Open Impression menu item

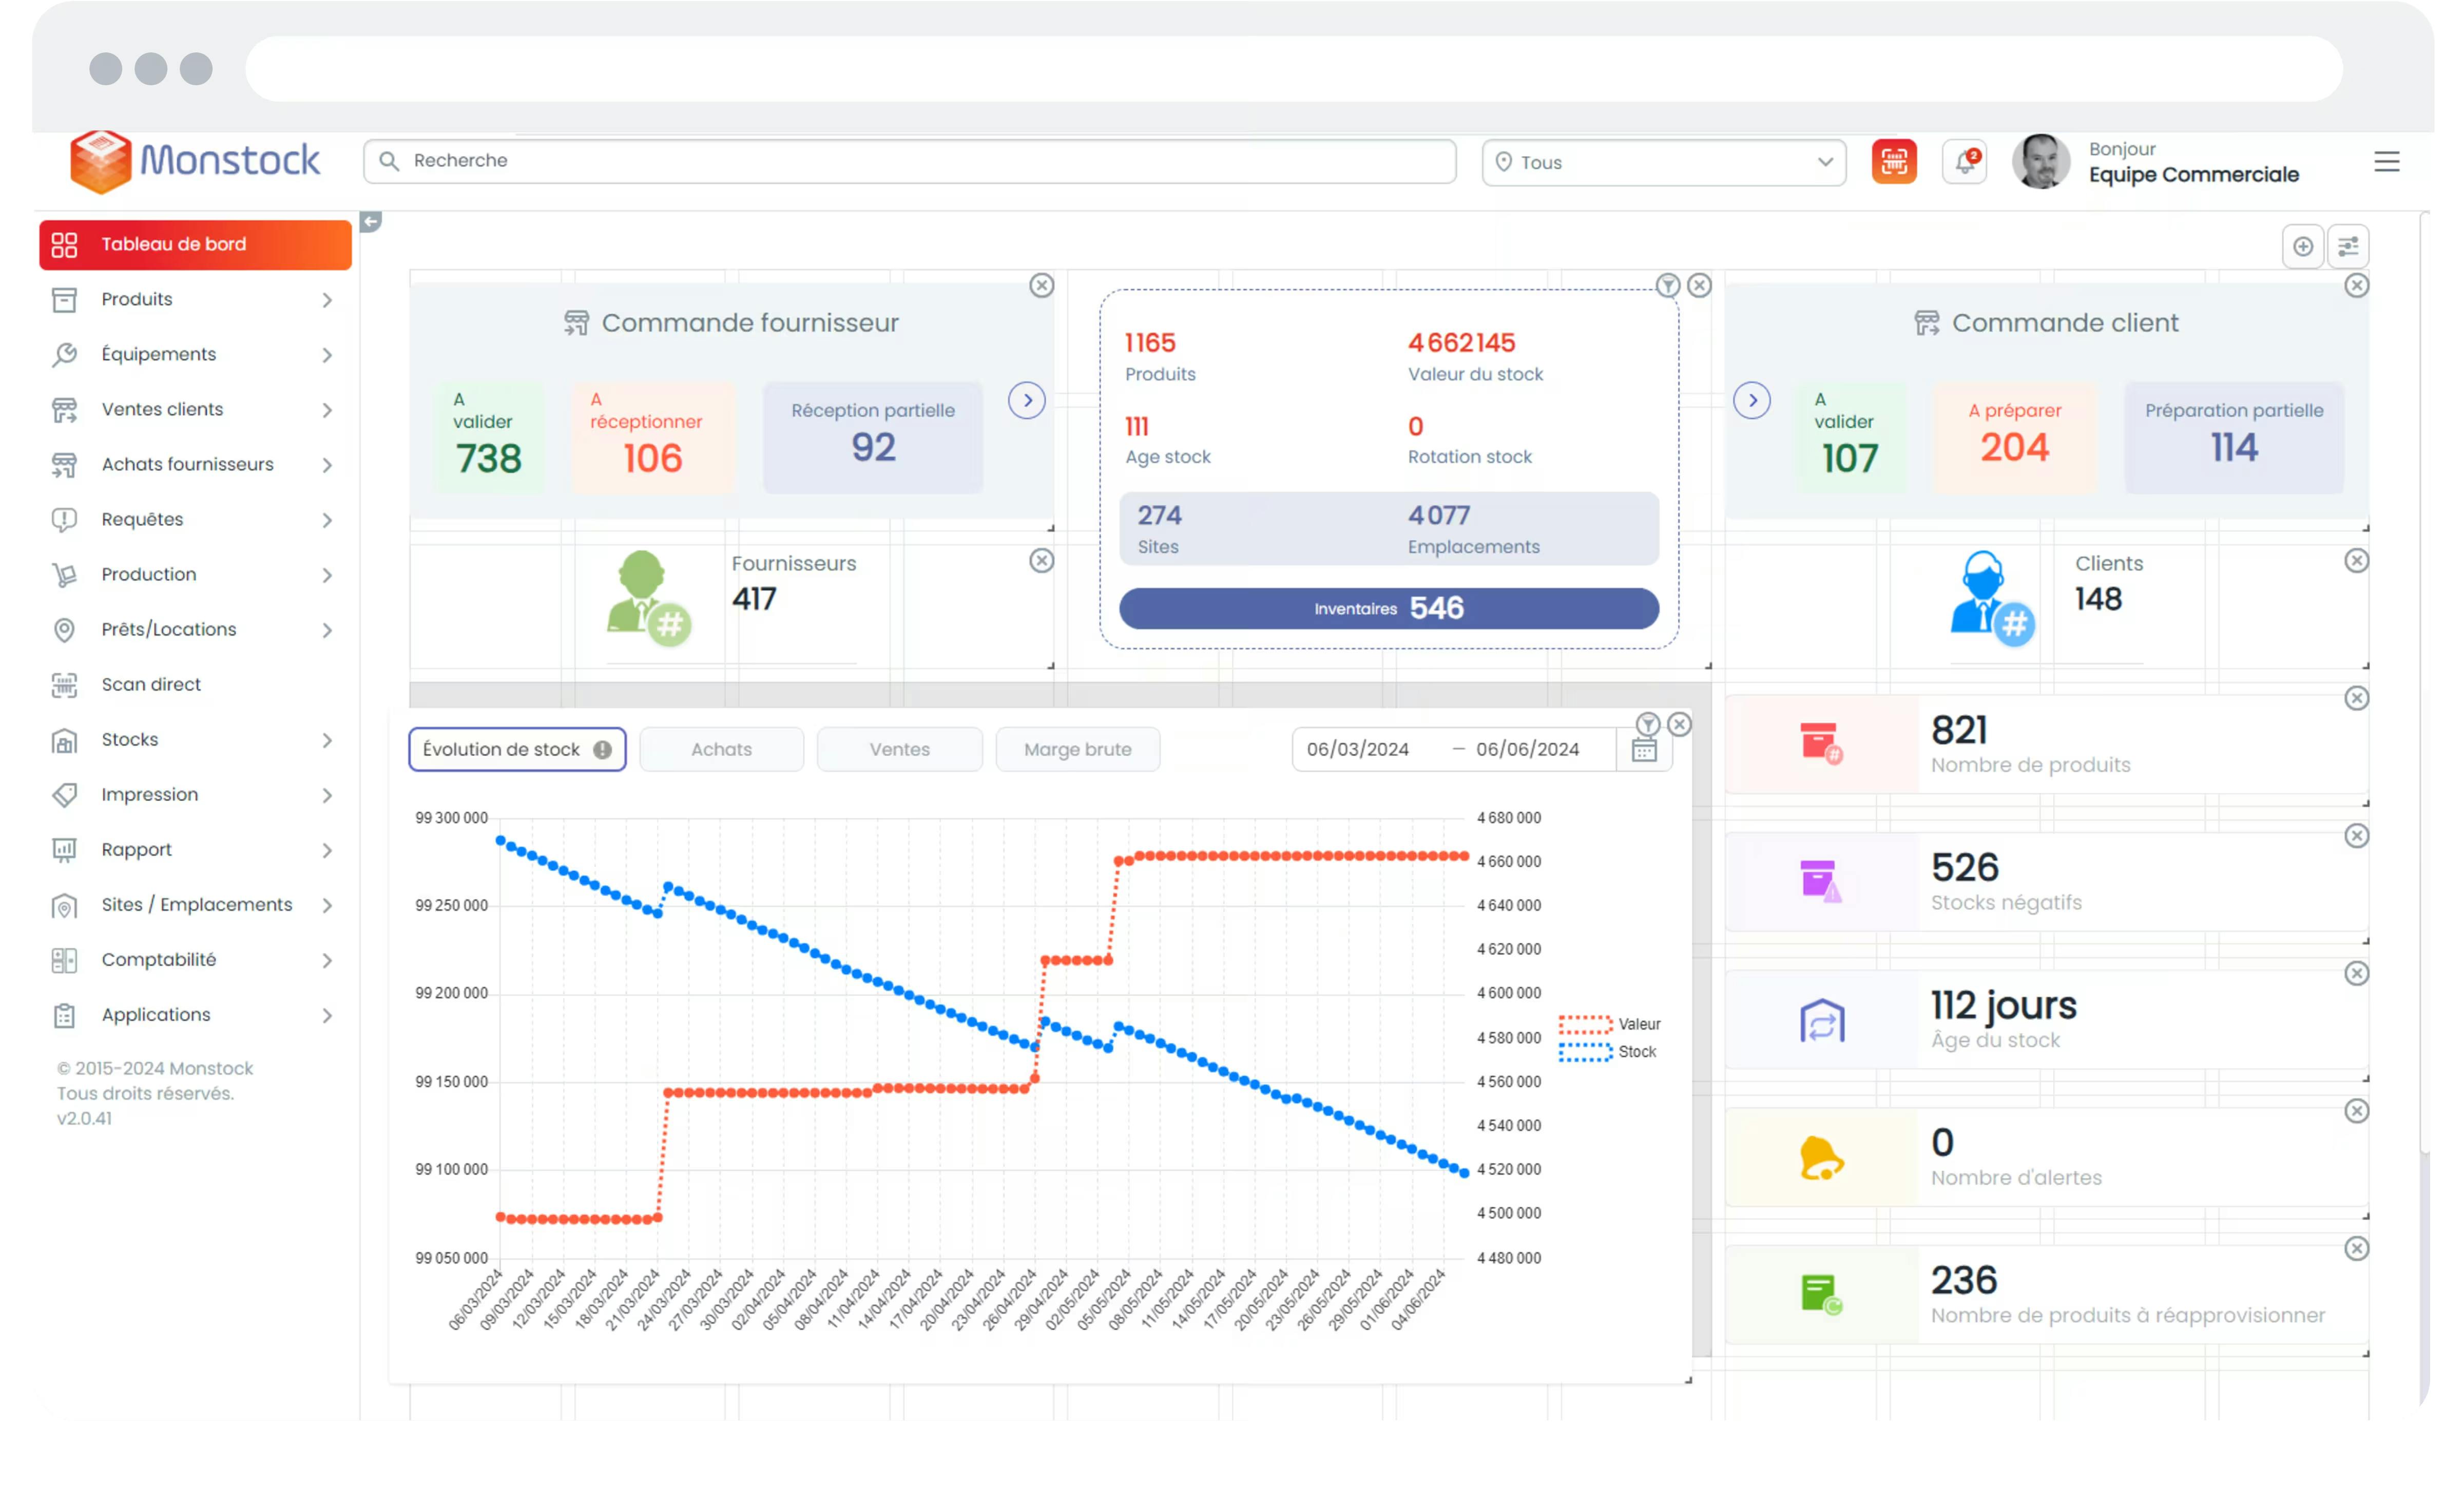pyautogui.click(x=195, y=794)
